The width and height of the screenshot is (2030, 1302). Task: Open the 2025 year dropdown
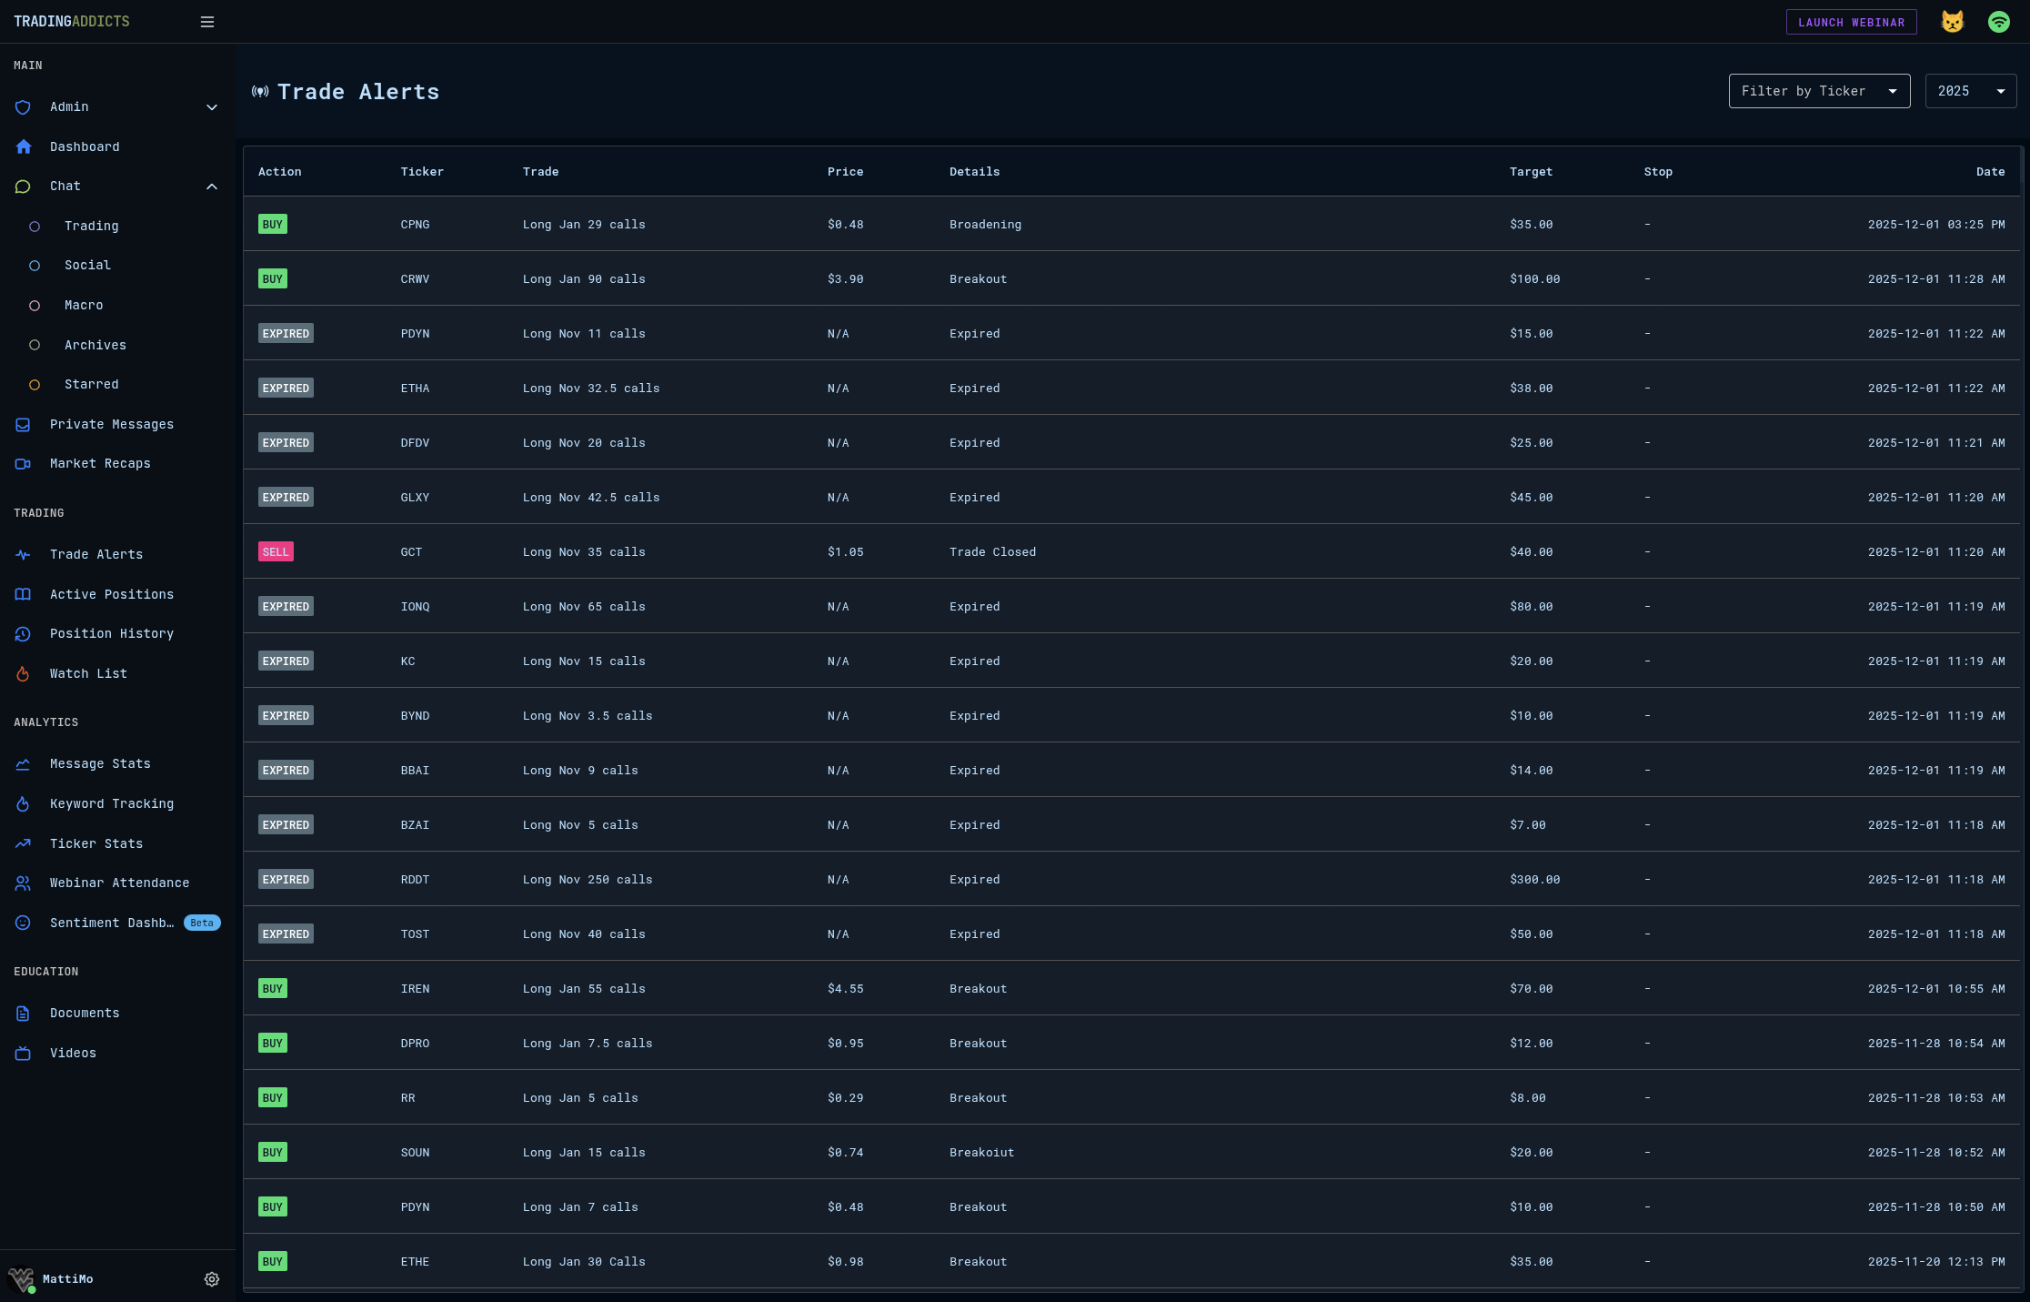pyautogui.click(x=1970, y=91)
